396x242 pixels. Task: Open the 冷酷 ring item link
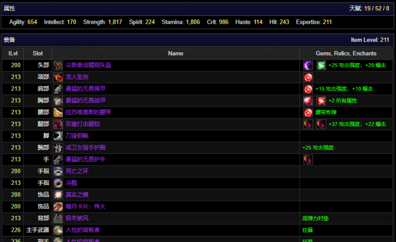(x=71, y=183)
